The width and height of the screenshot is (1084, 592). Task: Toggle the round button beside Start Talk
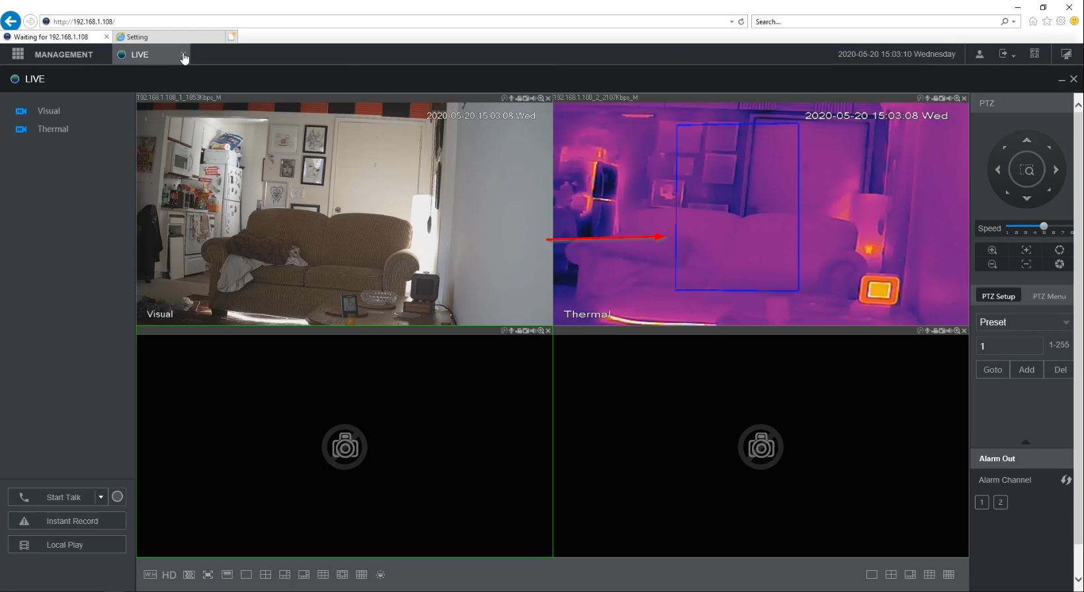pyautogui.click(x=118, y=497)
